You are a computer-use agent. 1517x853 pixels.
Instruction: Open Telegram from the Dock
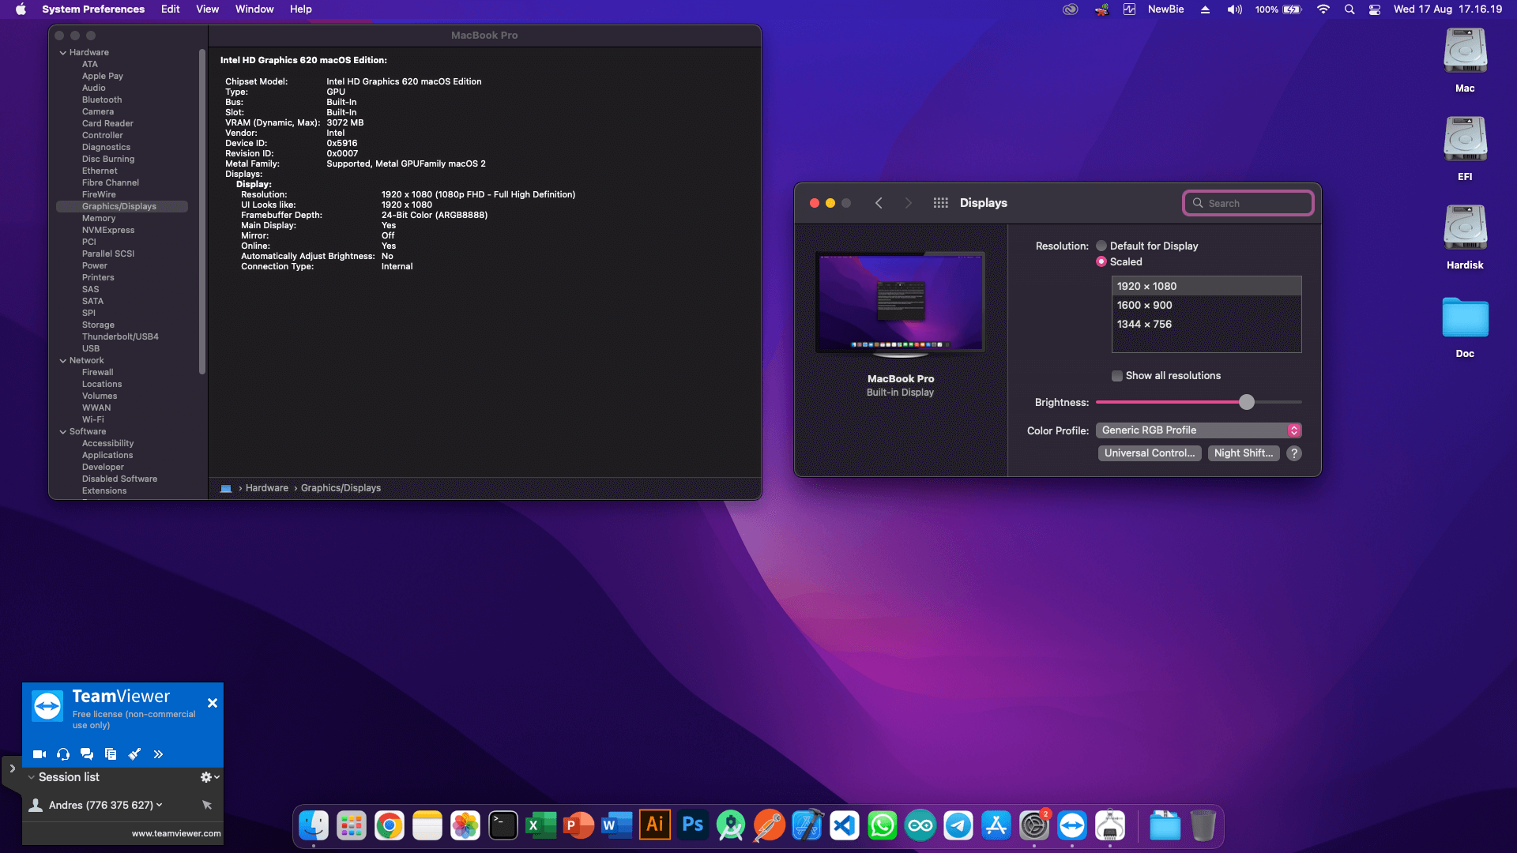coord(958,826)
